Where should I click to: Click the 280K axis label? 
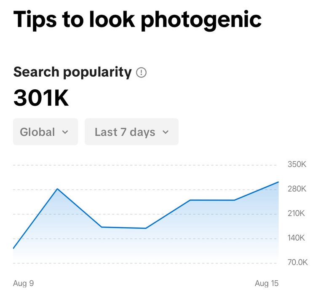click(297, 189)
